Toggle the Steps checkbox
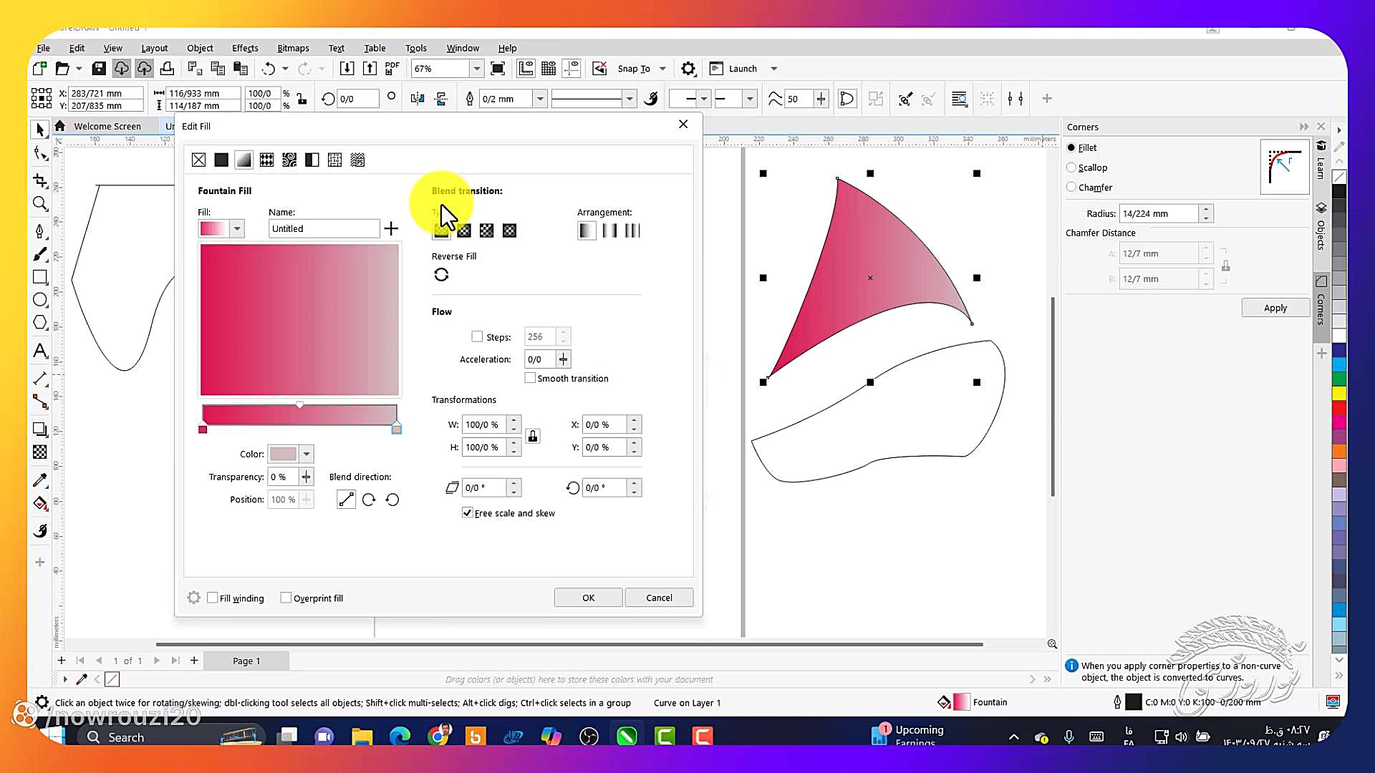The image size is (1375, 773). click(x=477, y=336)
